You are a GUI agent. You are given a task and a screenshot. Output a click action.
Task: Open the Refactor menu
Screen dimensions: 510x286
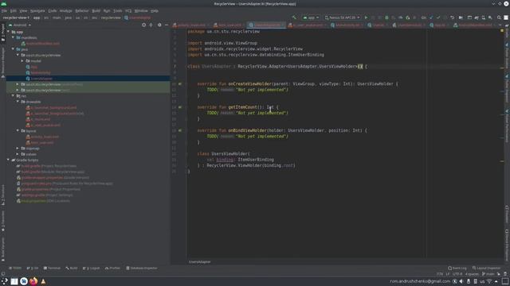click(x=81, y=10)
